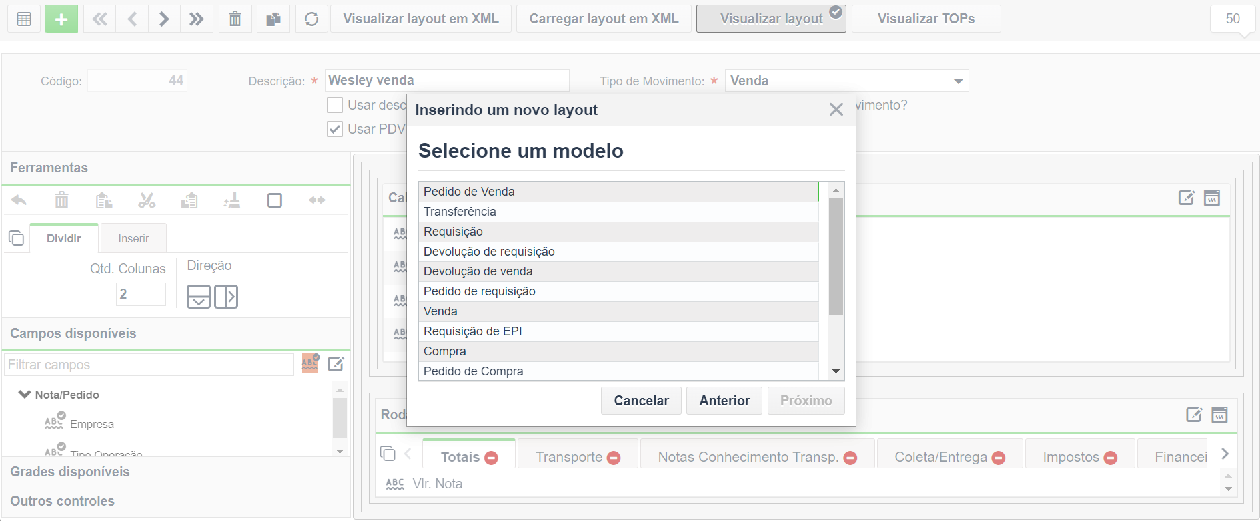Click the clean brush tool in Ferramentas
The width and height of the screenshot is (1260, 521).
click(x=232, y=200)
